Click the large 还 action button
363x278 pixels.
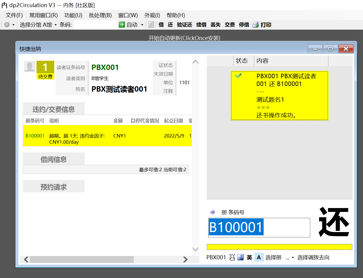coord(334,222)
